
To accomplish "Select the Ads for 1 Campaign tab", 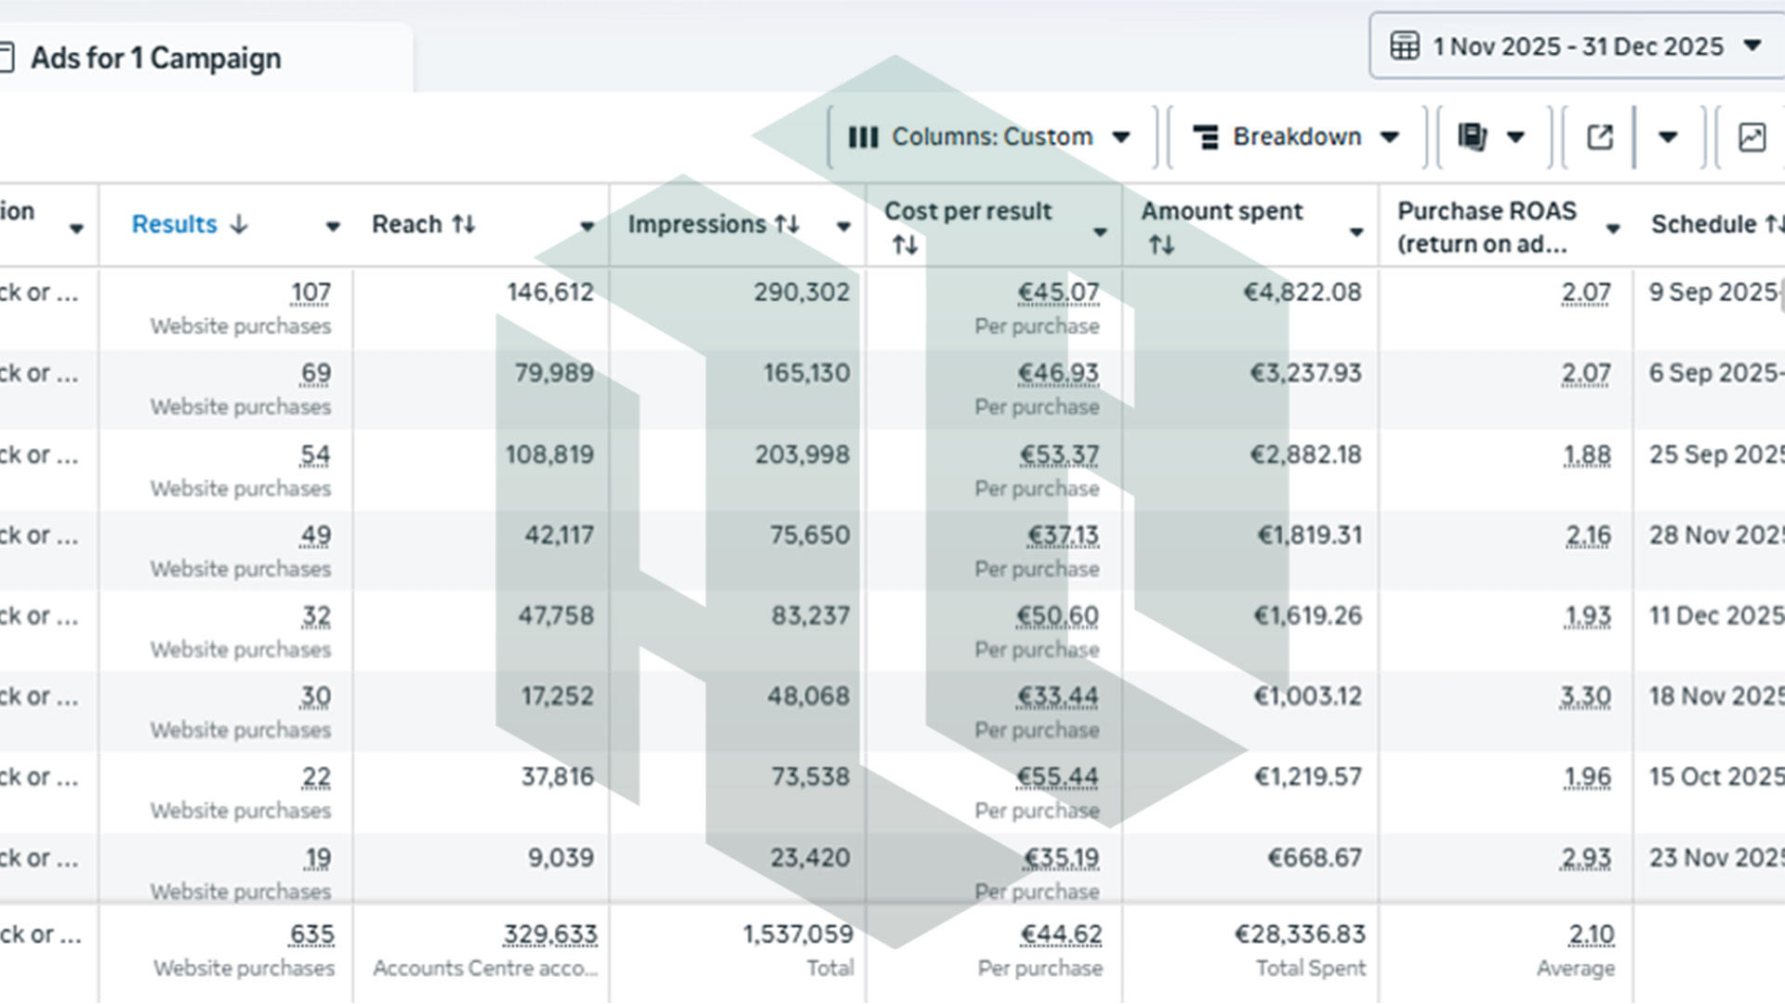I will (x=156, y=58).
